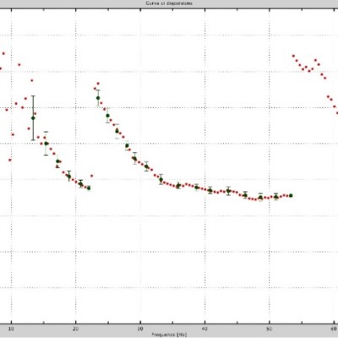Select the x-axis tick label 10
Viewport: 338px width, 338px height.
click(11, 328)
